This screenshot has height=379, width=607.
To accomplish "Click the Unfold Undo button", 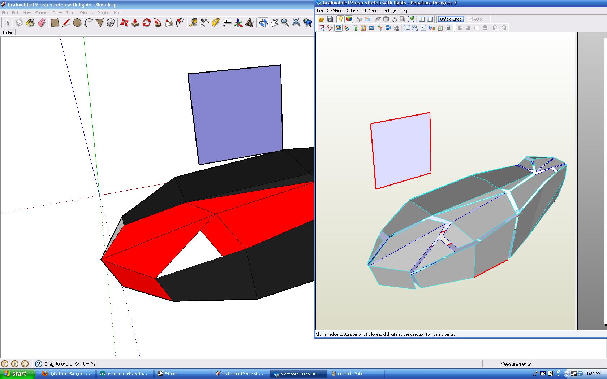I will click(x=451, y=19).
